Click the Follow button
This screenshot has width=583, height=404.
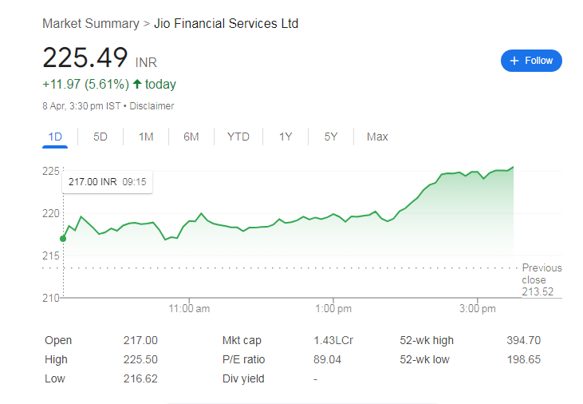[531, 61]
